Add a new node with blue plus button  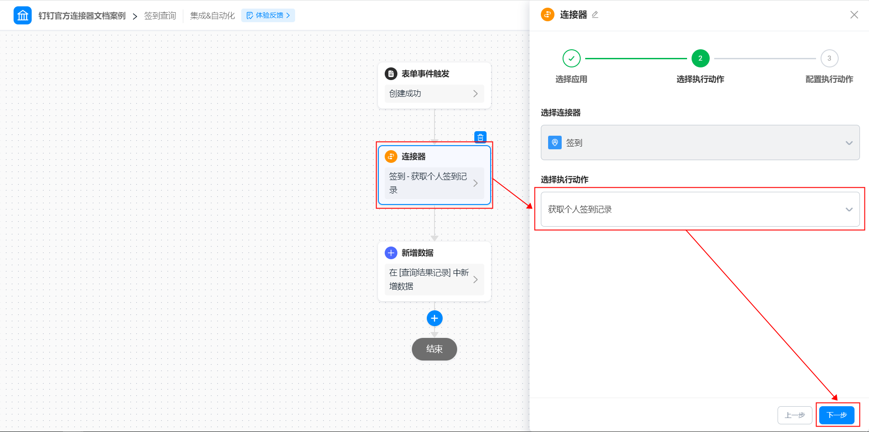coord(434,318)
